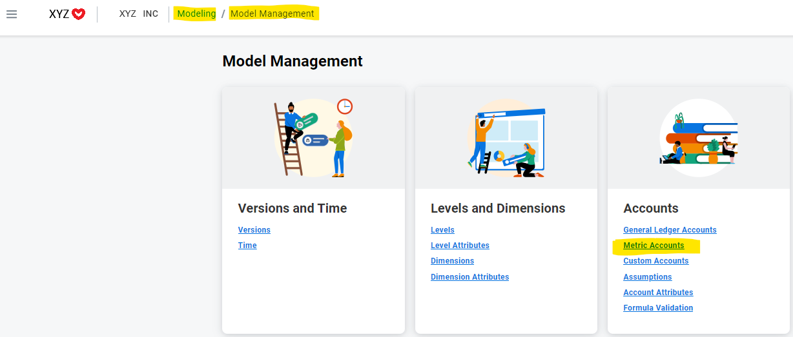Open the Versions link
Viewport: 793px width, 337px height.
tap(254, 230)
